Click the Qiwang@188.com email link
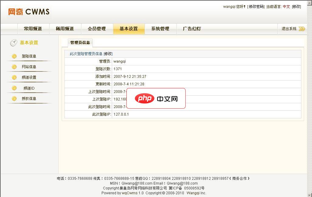 tap(182, 183)
